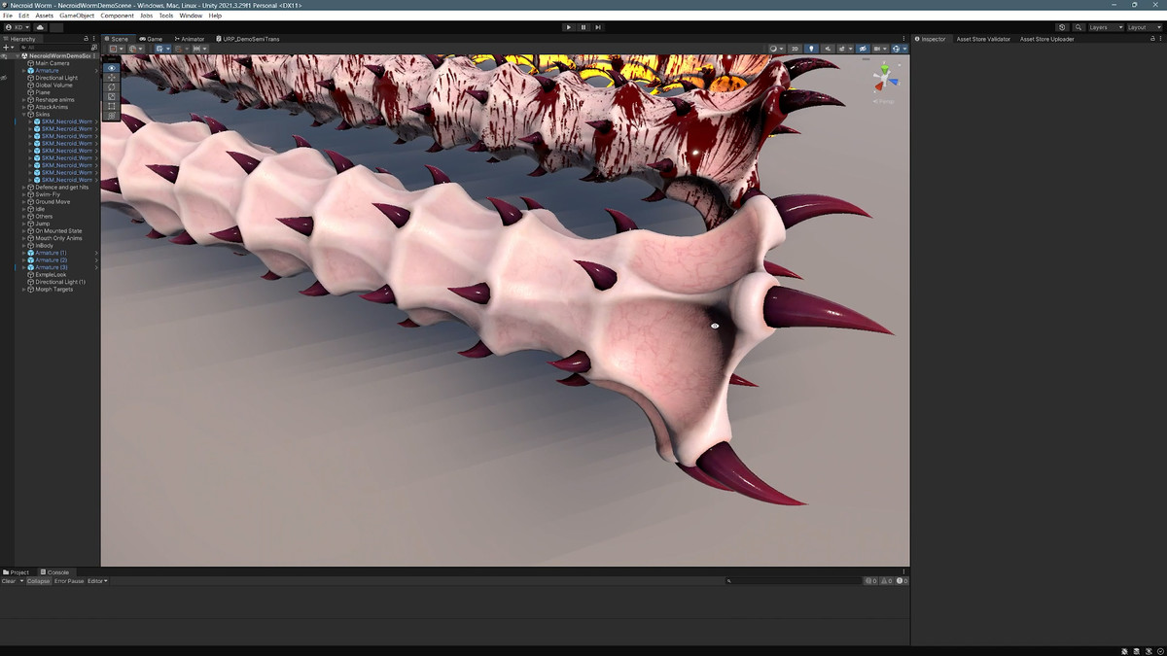Click the Play button
Screen dimensions: 1167x656
[569, 27]
